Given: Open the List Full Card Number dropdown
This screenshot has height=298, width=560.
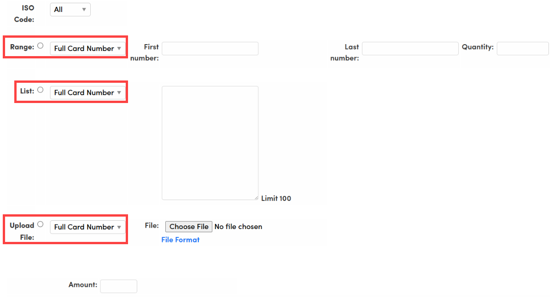Looking at the screenshot, I should (87, 92).
